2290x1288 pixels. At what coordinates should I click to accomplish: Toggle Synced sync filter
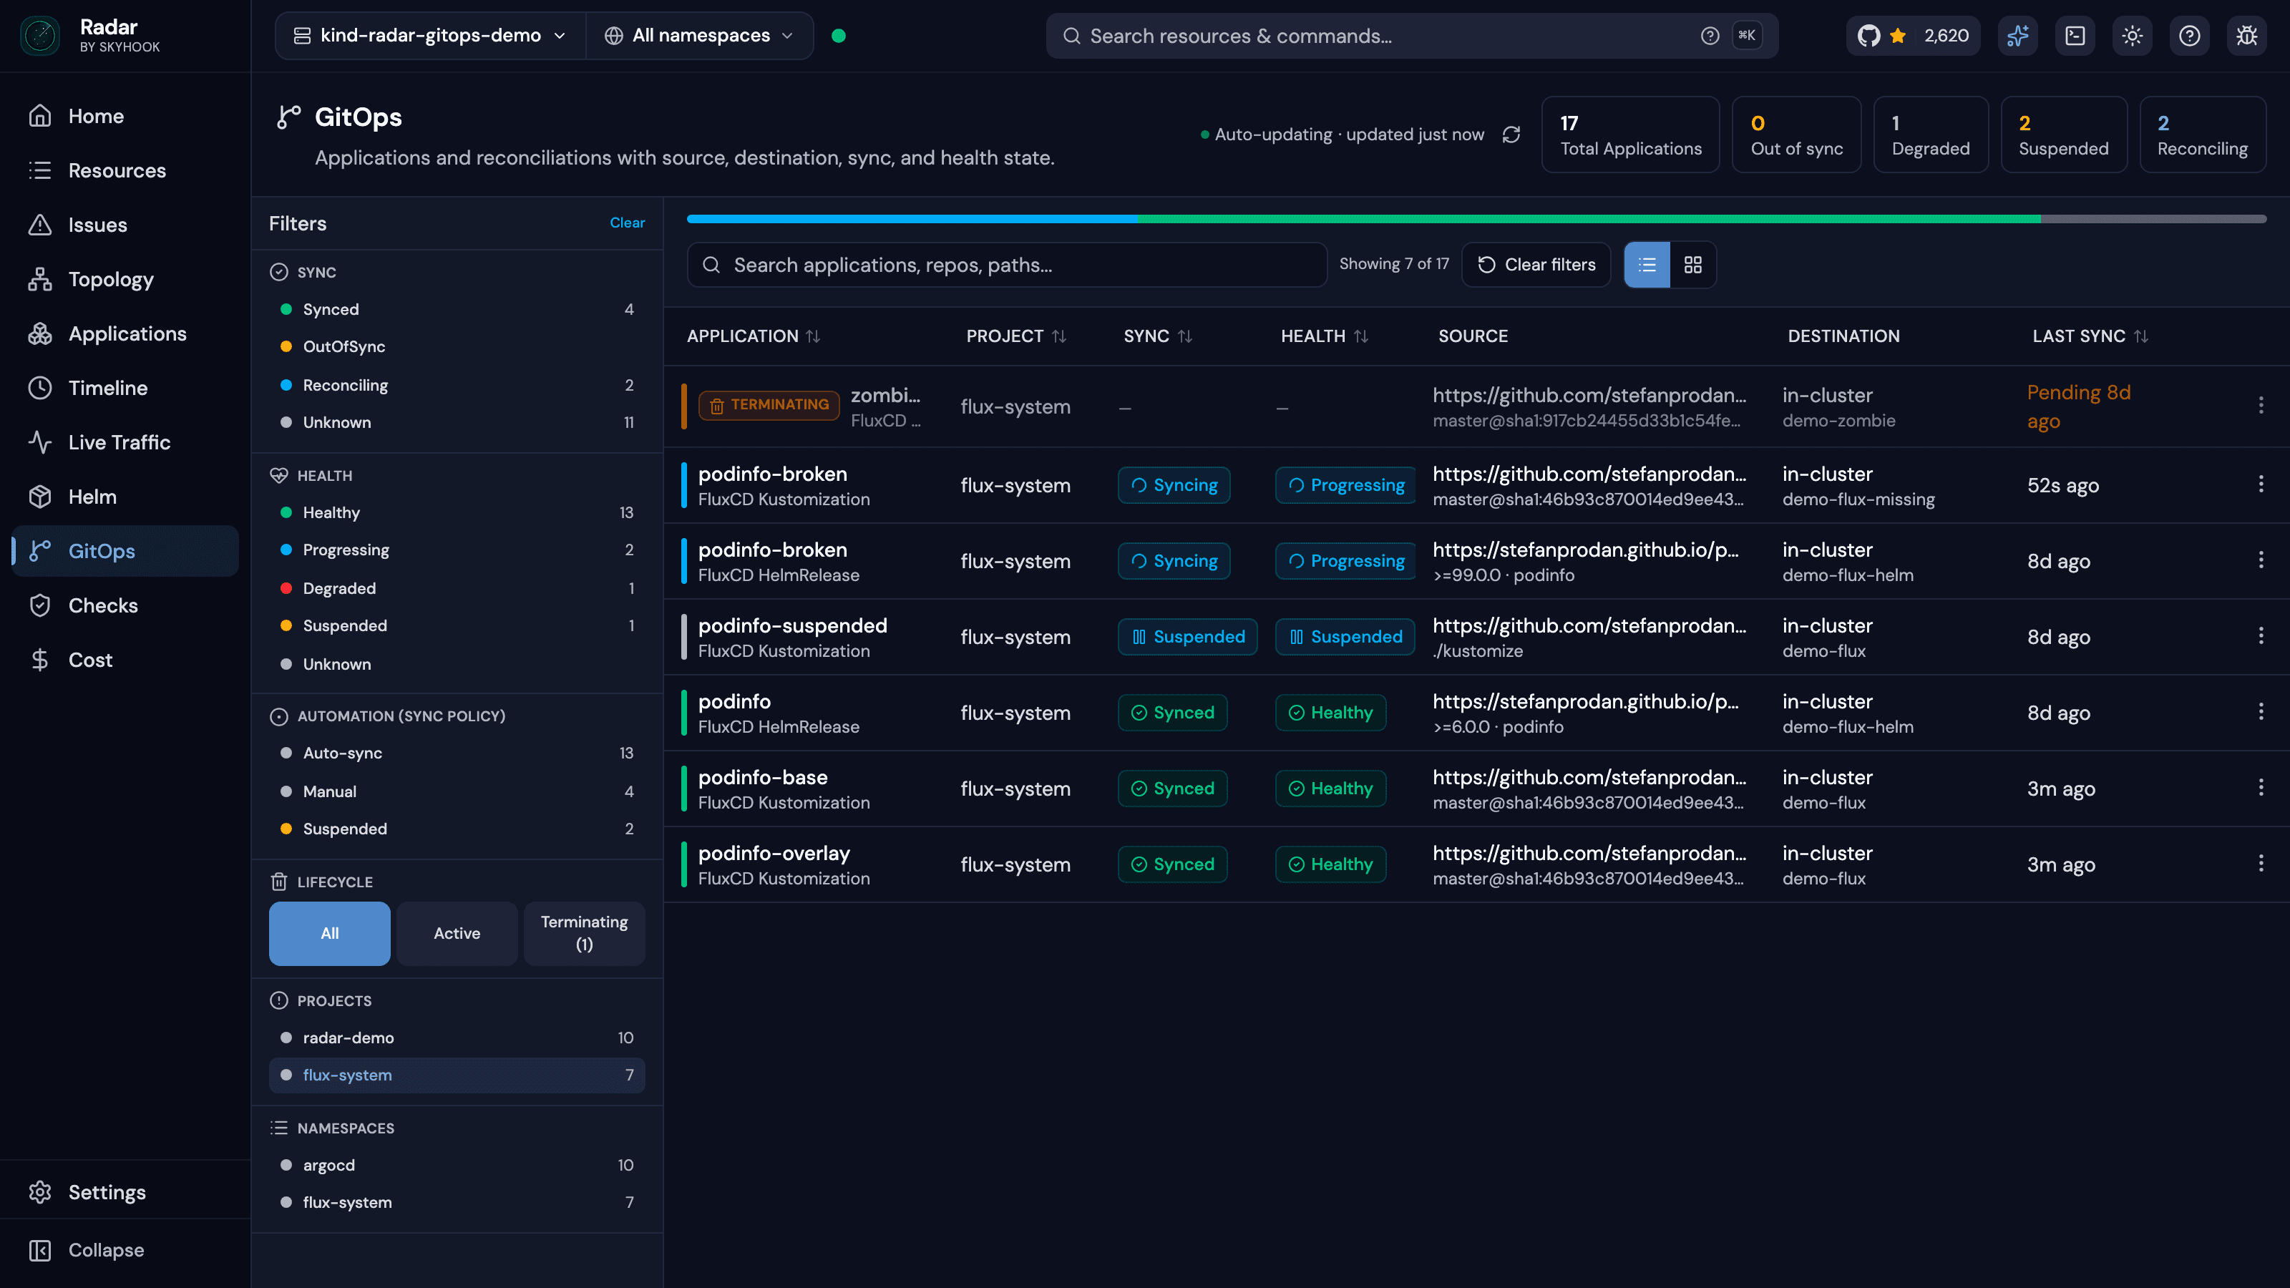(457, 309)
